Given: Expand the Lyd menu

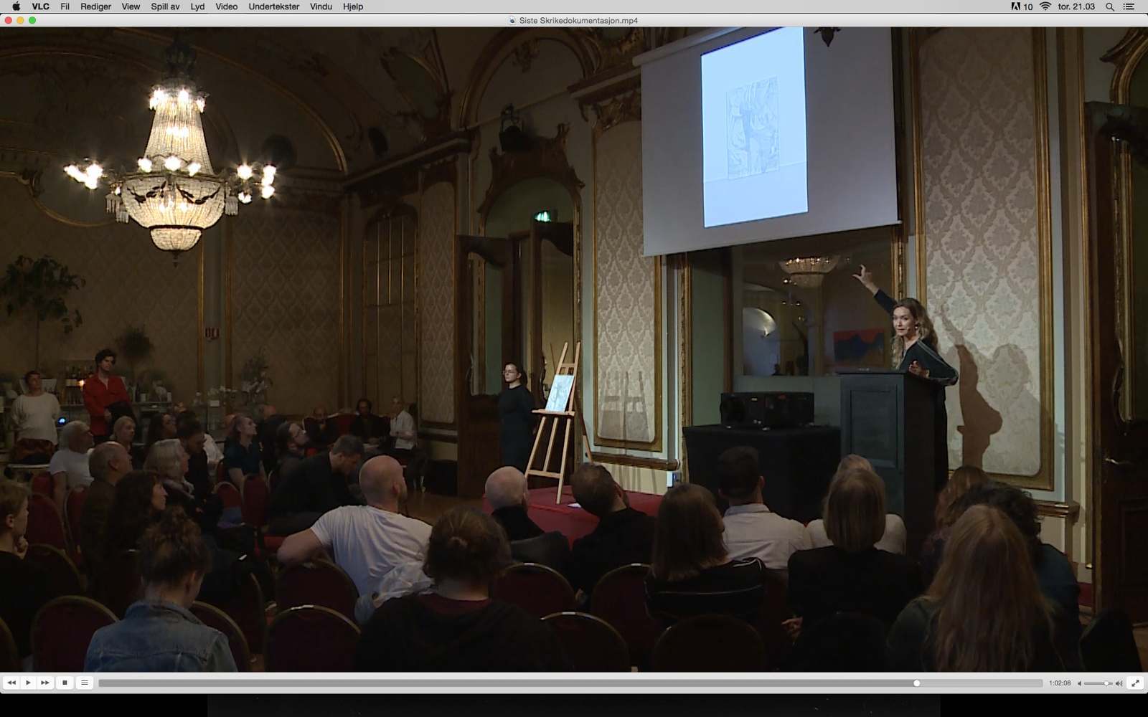Looking at the screenshot, I should click(x=197, y=6).
